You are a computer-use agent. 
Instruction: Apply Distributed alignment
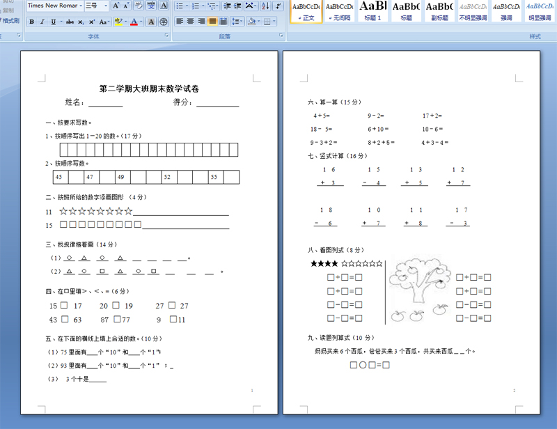pyautogui.click(x=223, y=22)
